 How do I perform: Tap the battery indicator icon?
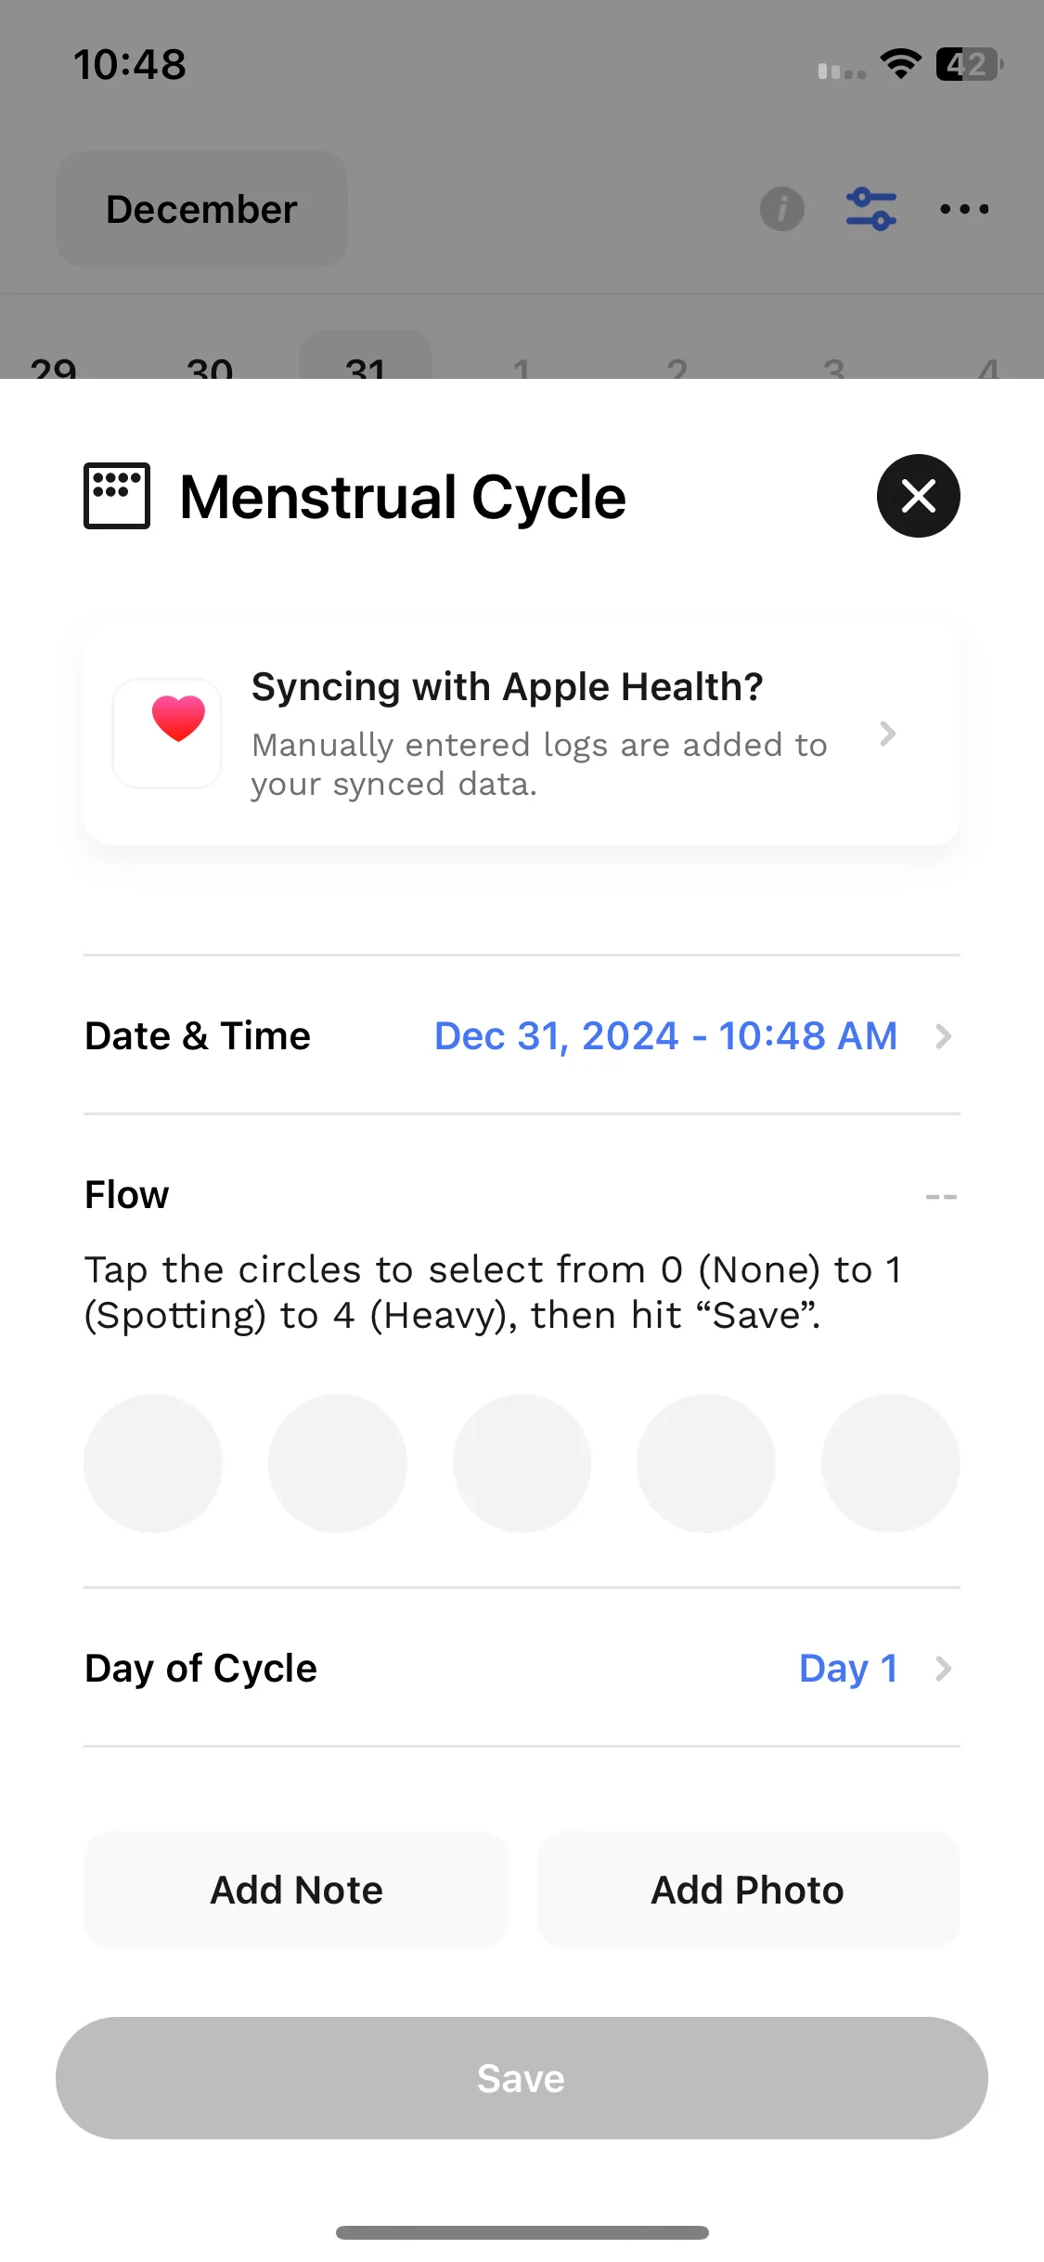coord(969,64)
